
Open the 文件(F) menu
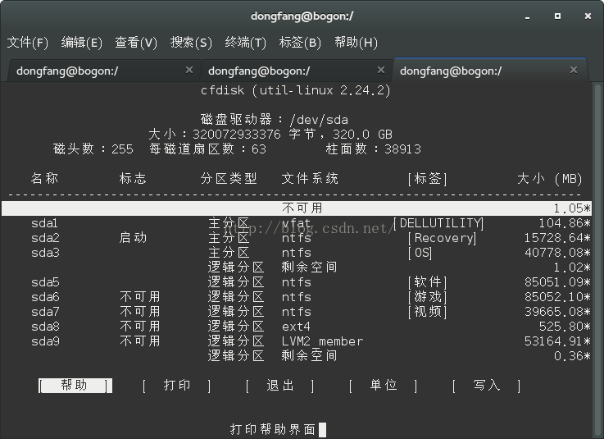[28, 42]
